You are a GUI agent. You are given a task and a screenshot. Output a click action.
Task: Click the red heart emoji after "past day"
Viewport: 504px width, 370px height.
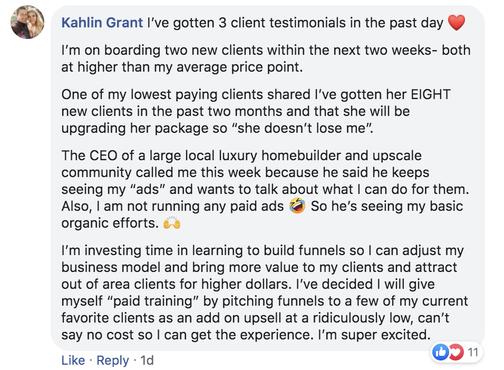click(x=456, y=23)
